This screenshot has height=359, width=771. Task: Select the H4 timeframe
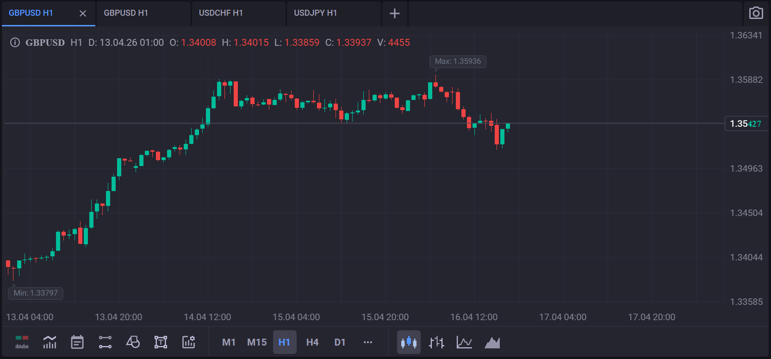(x=312, y=342)
